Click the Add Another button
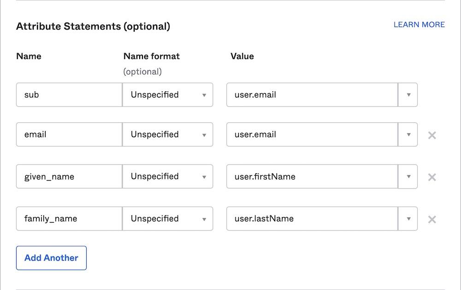Screen dimensions: 461x290 click(51, 258)
